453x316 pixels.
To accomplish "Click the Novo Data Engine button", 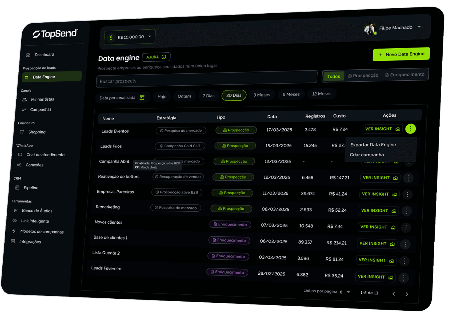I will pyautogui.click(x=401, y=54).
